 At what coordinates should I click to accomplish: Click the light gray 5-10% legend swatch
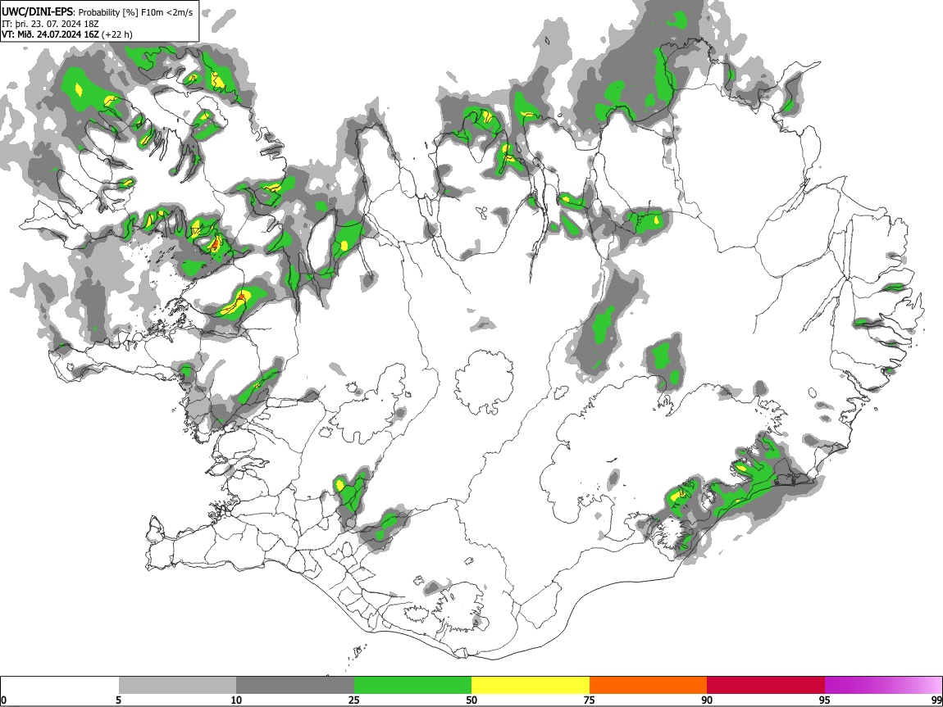coord(177,685)
